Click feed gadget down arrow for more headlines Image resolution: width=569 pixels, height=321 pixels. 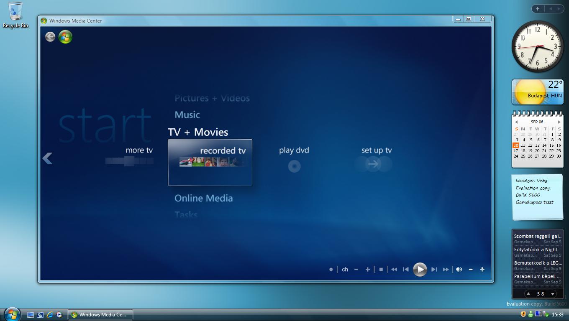552,294
